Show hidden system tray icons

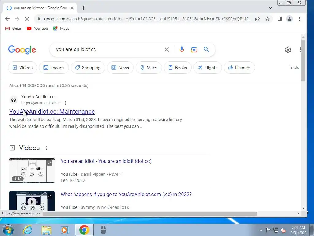(x=261, y=230)
